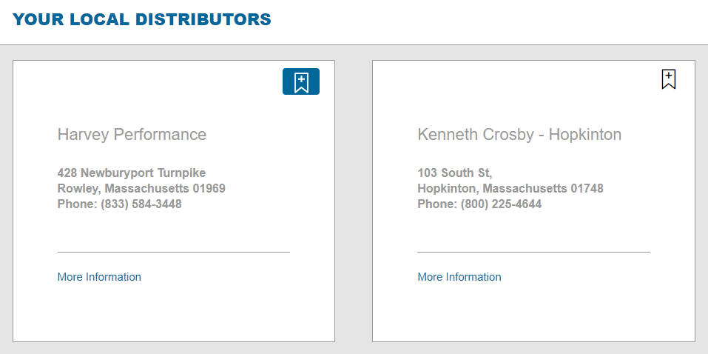Click the Hopkinton, Massachusetts 01748 line
Image resolution: width=708 pixels, height=354 pixels.
[510, 189]
